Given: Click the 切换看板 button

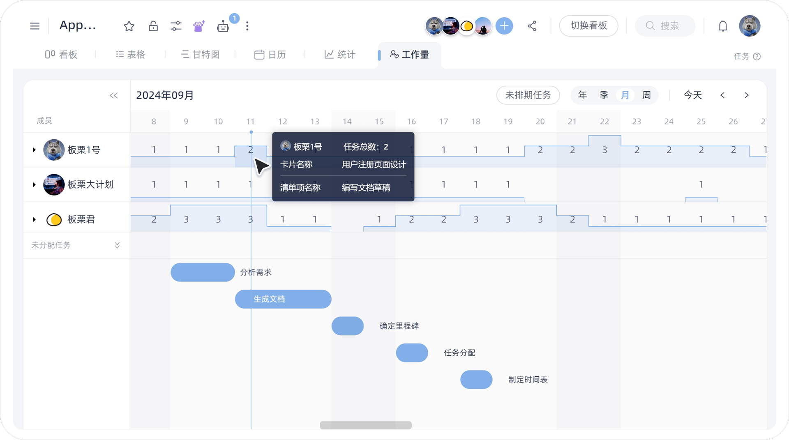Looking at the screenshot, I should (588, 26).
